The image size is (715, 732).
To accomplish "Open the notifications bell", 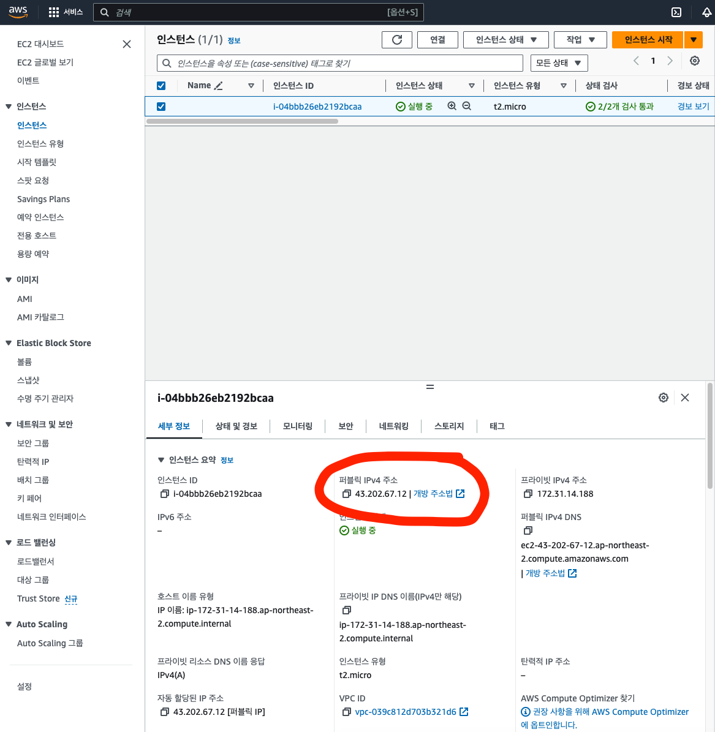I will tap(706, 13).
